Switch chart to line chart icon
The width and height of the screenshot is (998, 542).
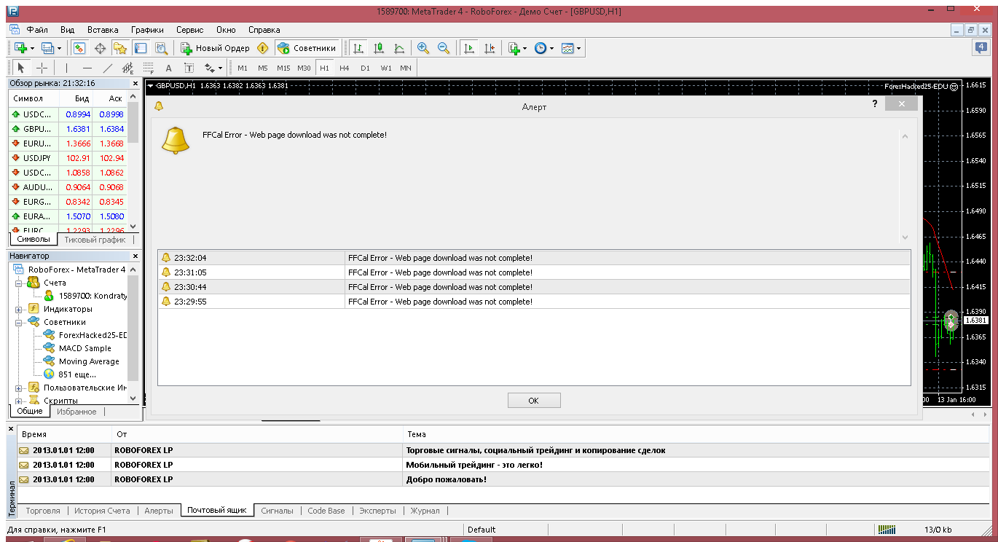coord(399,48)
